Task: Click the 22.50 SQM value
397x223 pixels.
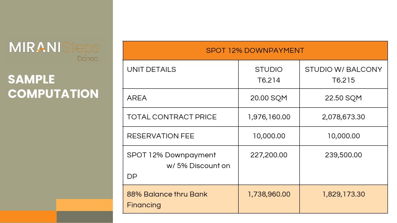Action: point(343,98)
